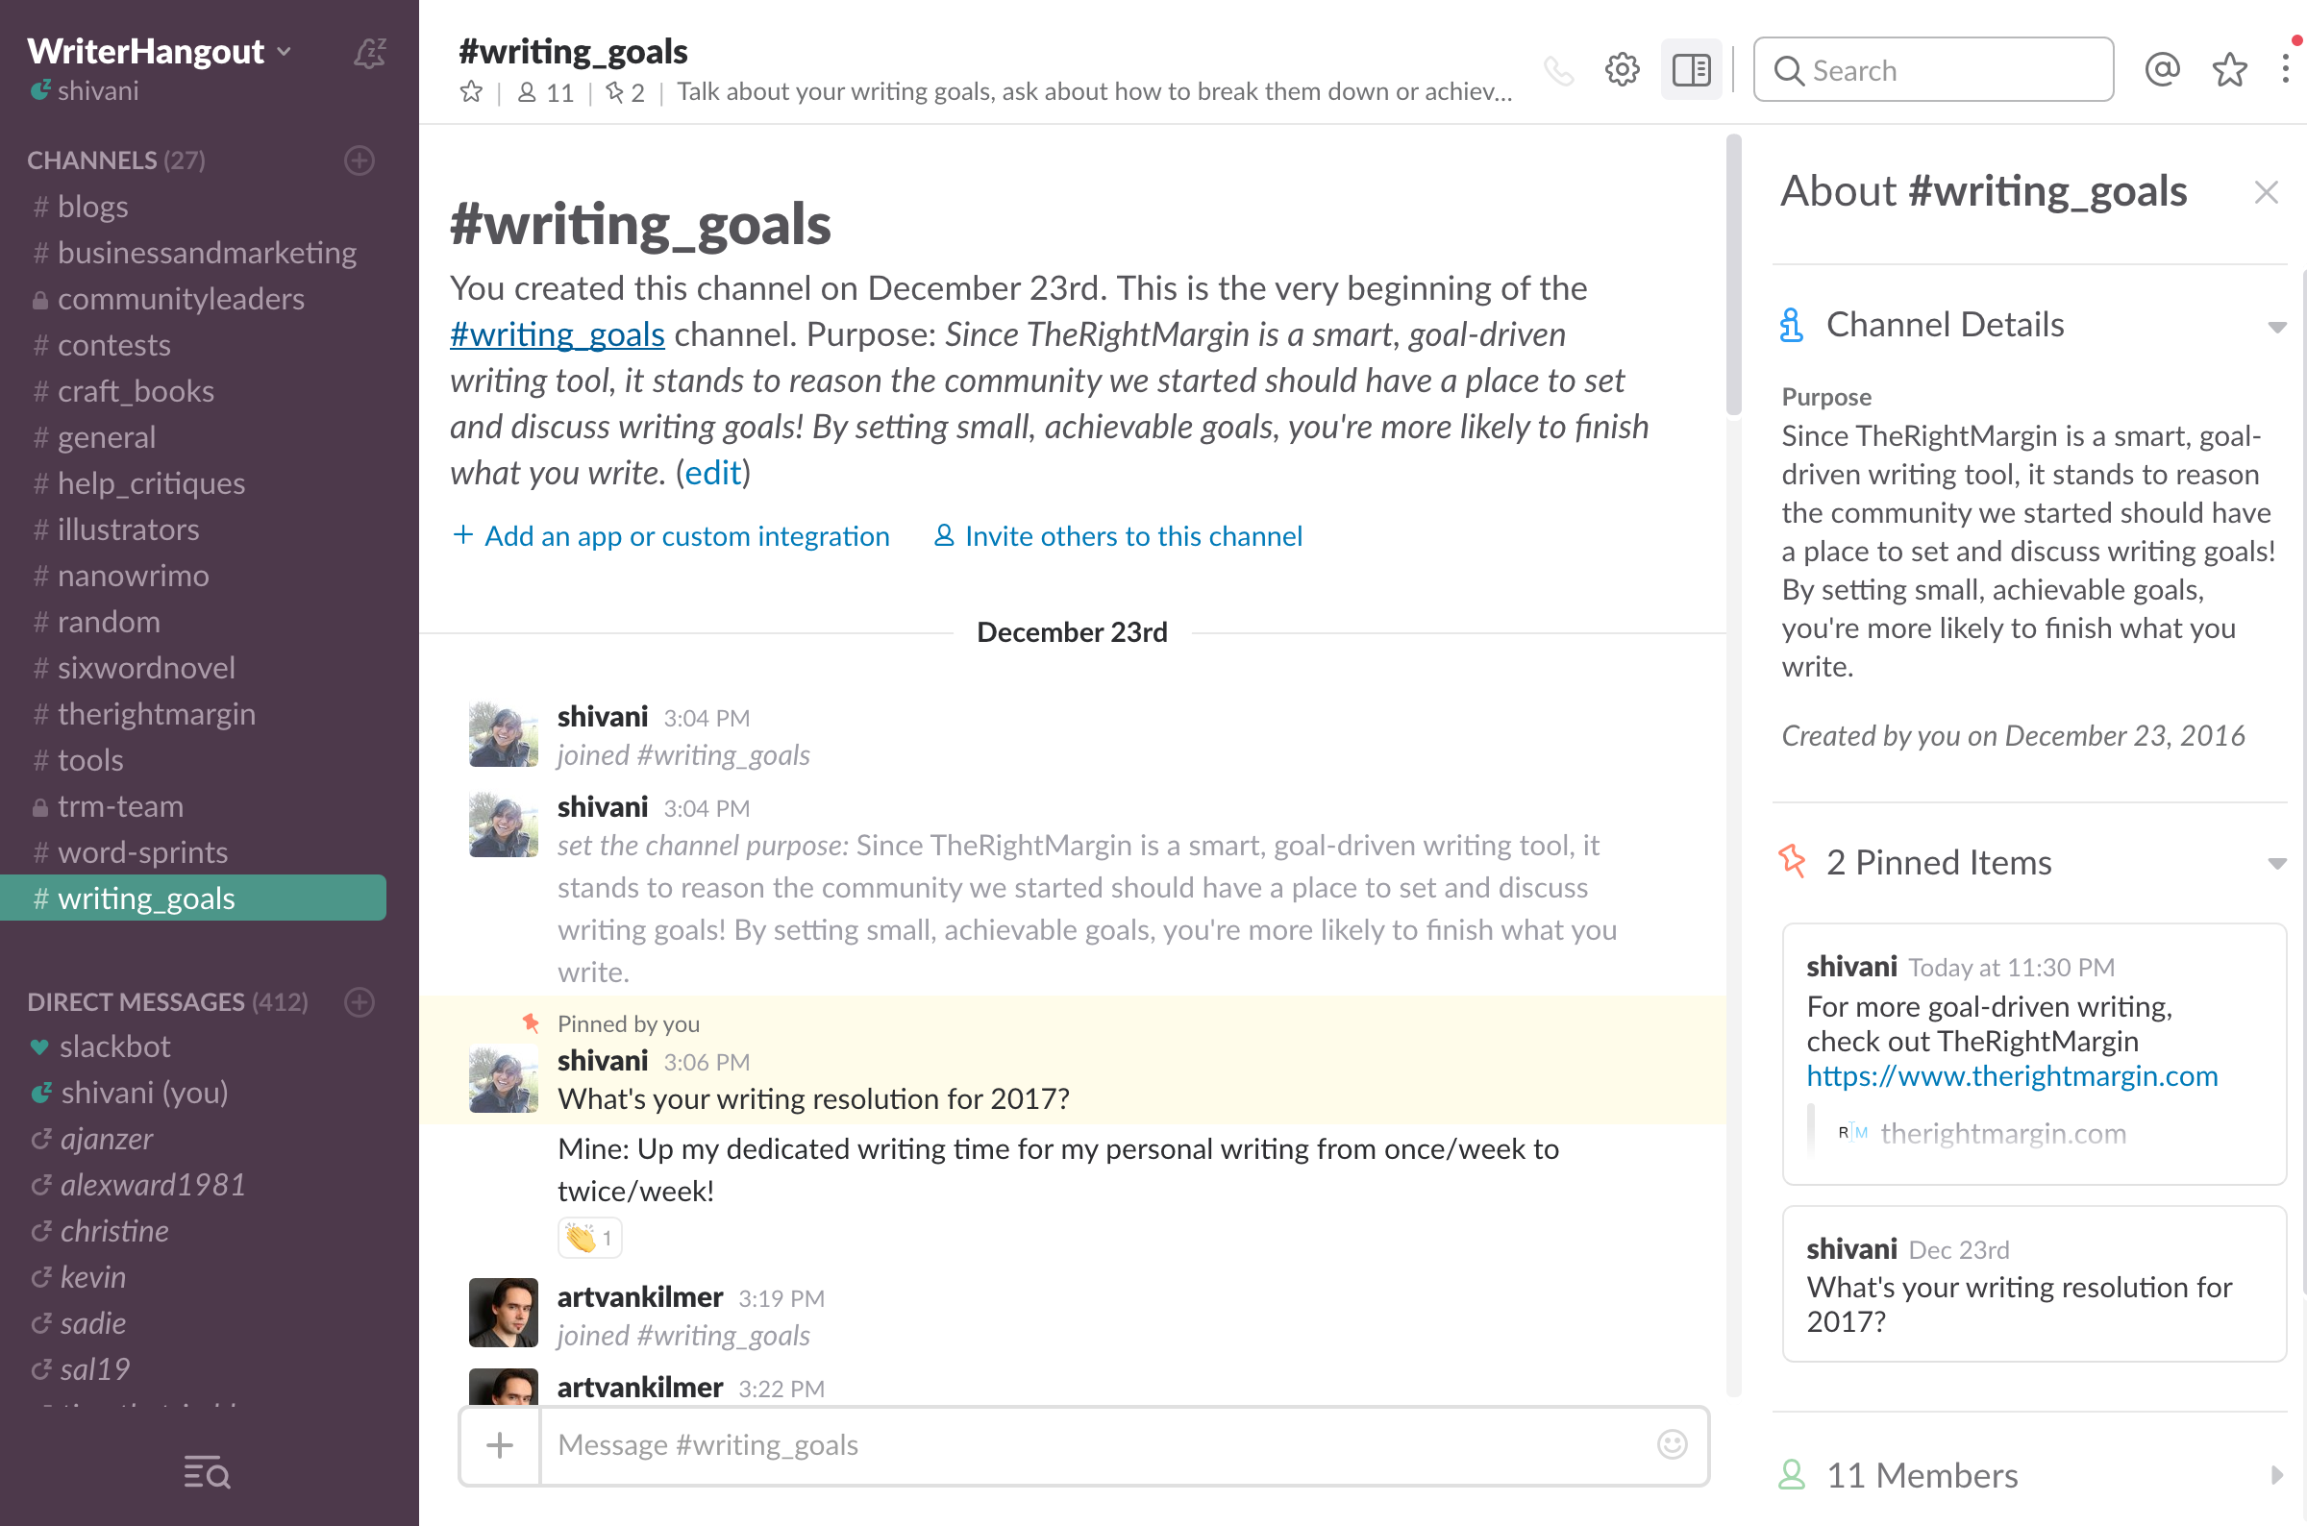2307x1526 pixels.
Task: Edit the channel purpose via edit link
Action: click(x=713, y=473)
